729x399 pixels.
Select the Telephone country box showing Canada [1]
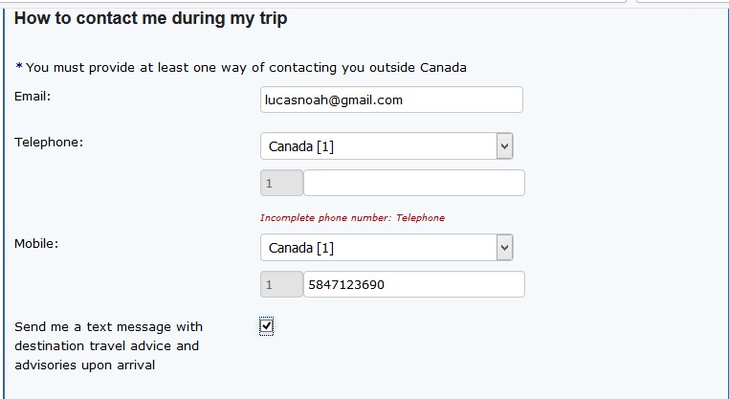tap(378, 146)
